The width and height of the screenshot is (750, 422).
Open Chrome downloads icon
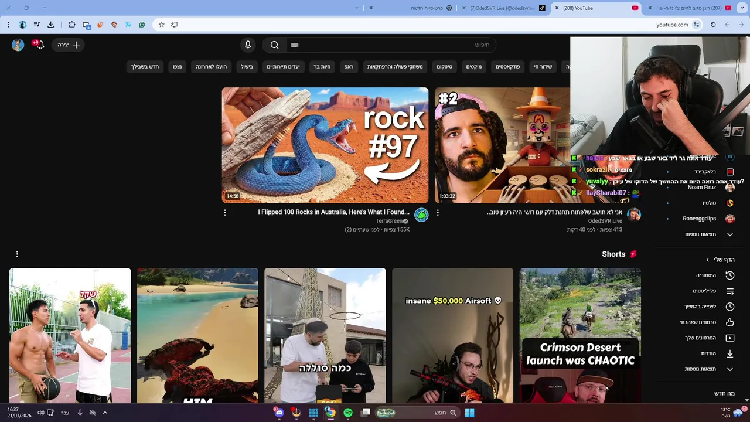pos(50,25)
